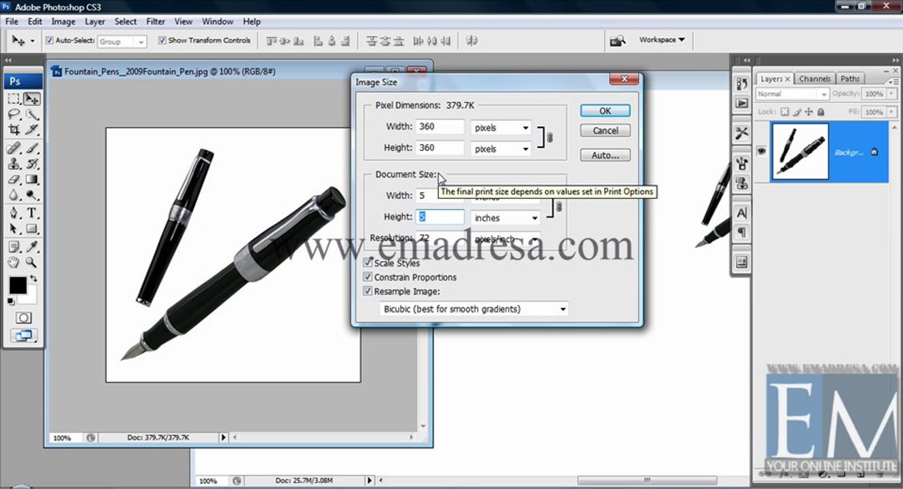The width and height of the screenshot is (903, 489).
Task: Select the History Brush tool
Action: pos(32,164)
